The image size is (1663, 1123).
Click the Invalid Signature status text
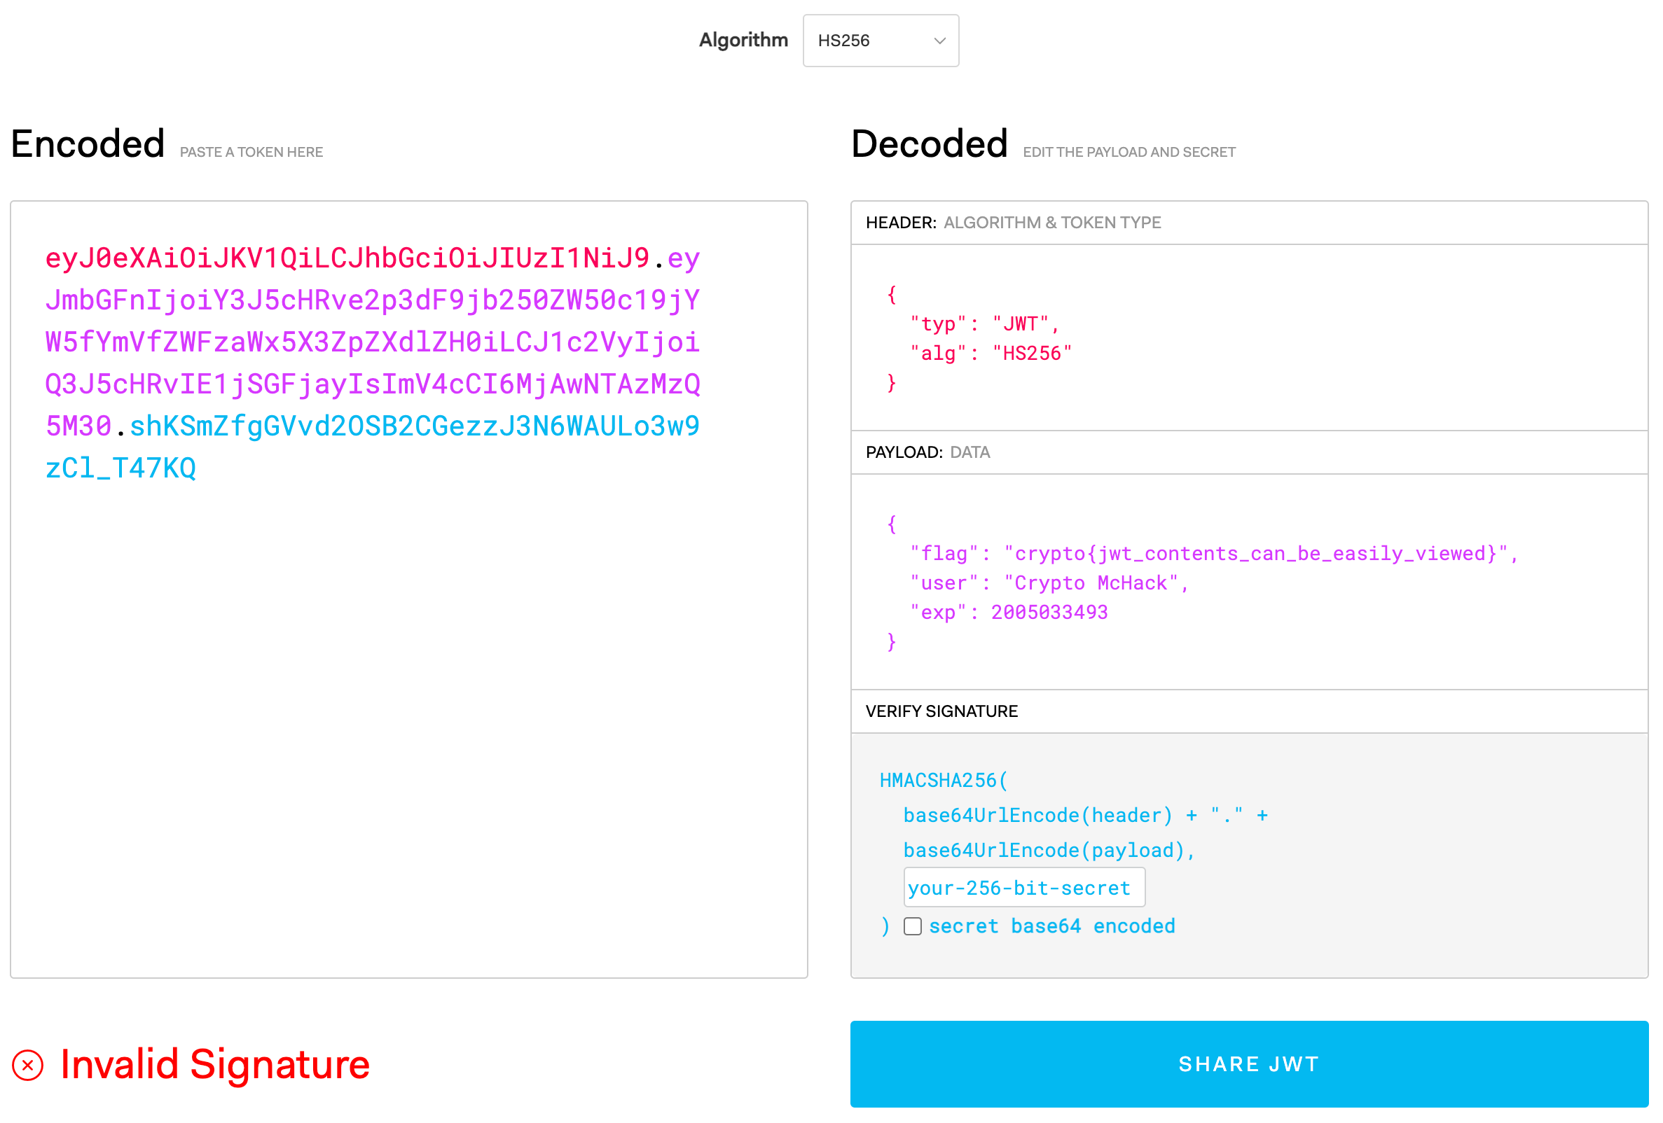click(x=214, y=1064)
